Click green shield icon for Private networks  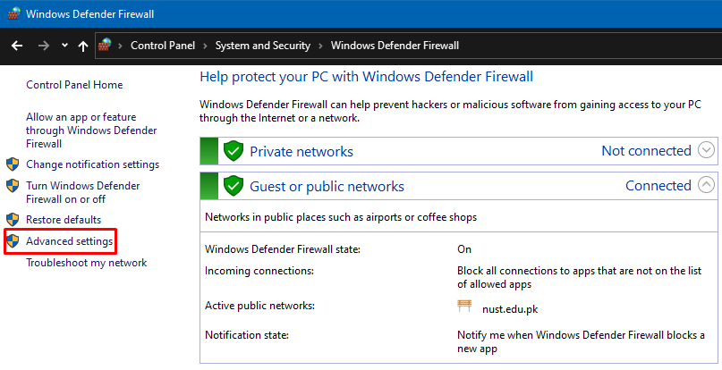point(234,151)
